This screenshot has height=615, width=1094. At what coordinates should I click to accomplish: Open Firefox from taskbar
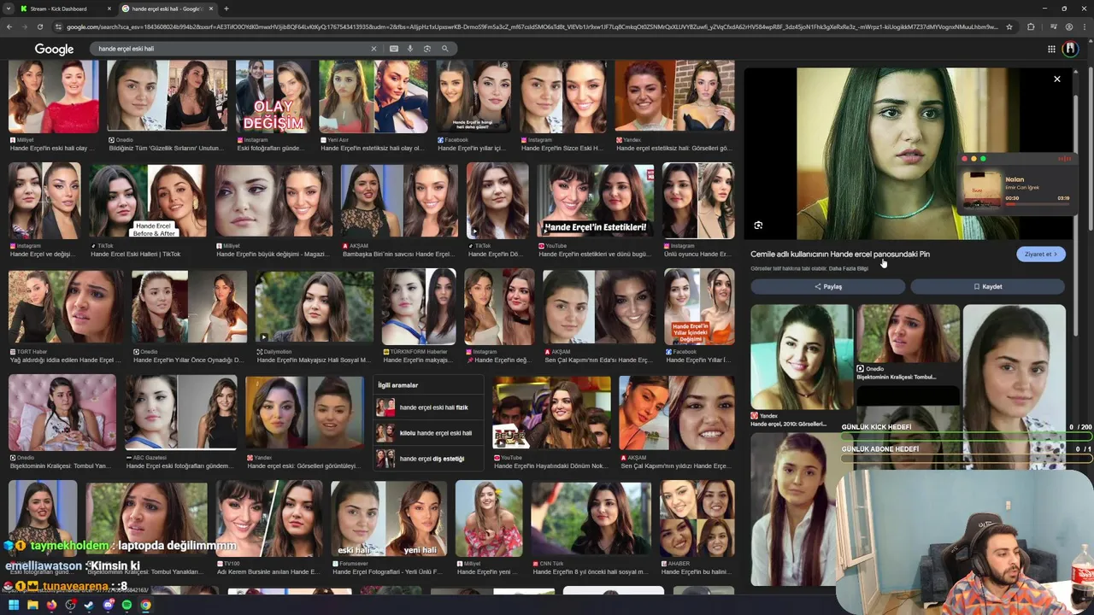pyautogui.click(x=51, y=605)
